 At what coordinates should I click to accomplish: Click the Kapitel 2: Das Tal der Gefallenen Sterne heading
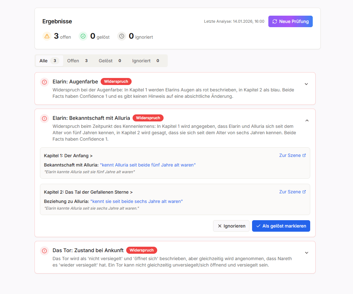pos(88,192)
